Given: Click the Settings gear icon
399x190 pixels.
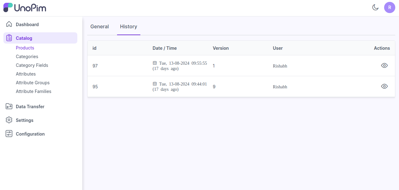Looking at the screenshot, I should point(9,120).
